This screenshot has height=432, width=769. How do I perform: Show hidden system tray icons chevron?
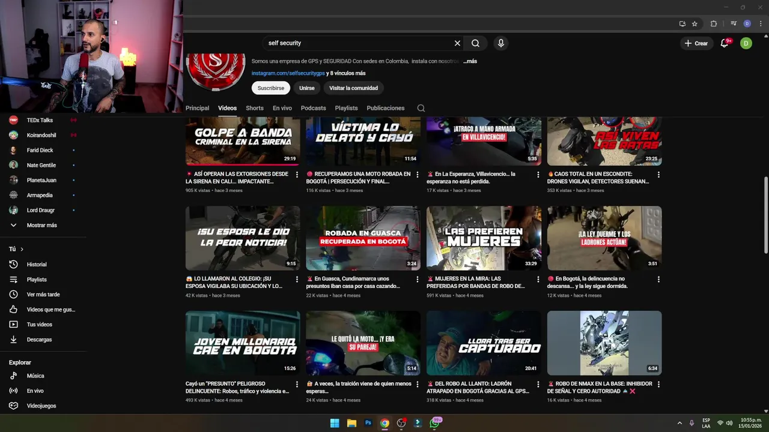679,423
